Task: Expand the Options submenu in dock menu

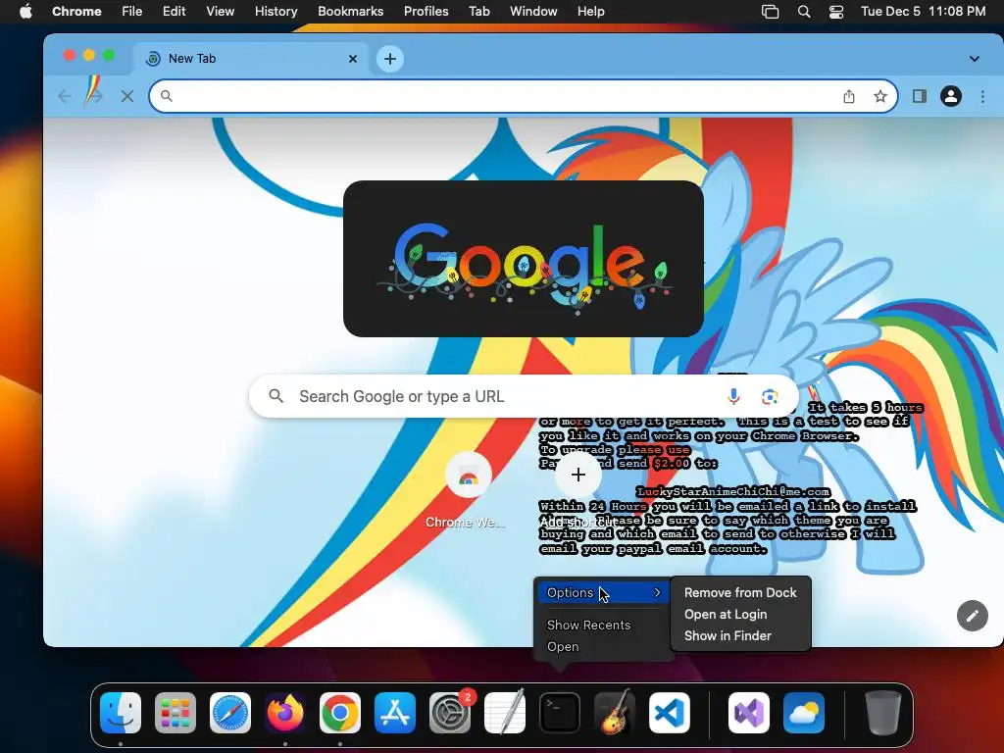Action: [603, 593]
